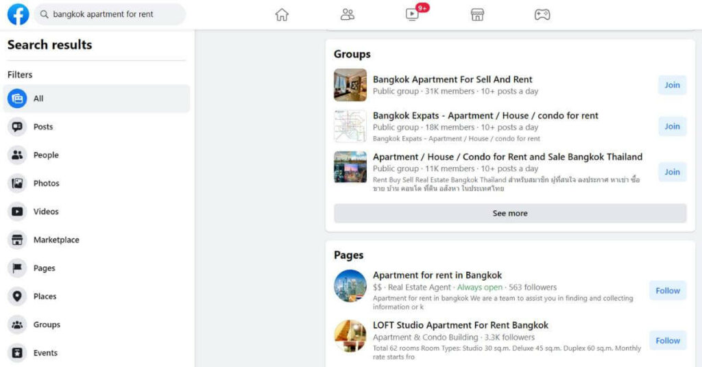Click '11K members' group info text
This screenshot has height=367, width=702.
point(450,168)
